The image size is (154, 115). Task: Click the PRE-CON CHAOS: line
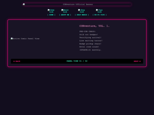pos(88,32)
